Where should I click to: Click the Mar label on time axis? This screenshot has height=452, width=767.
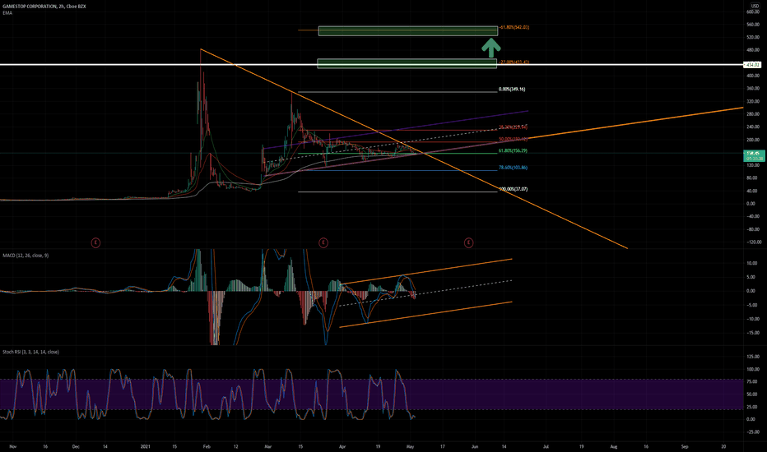(x=267, y=446)
